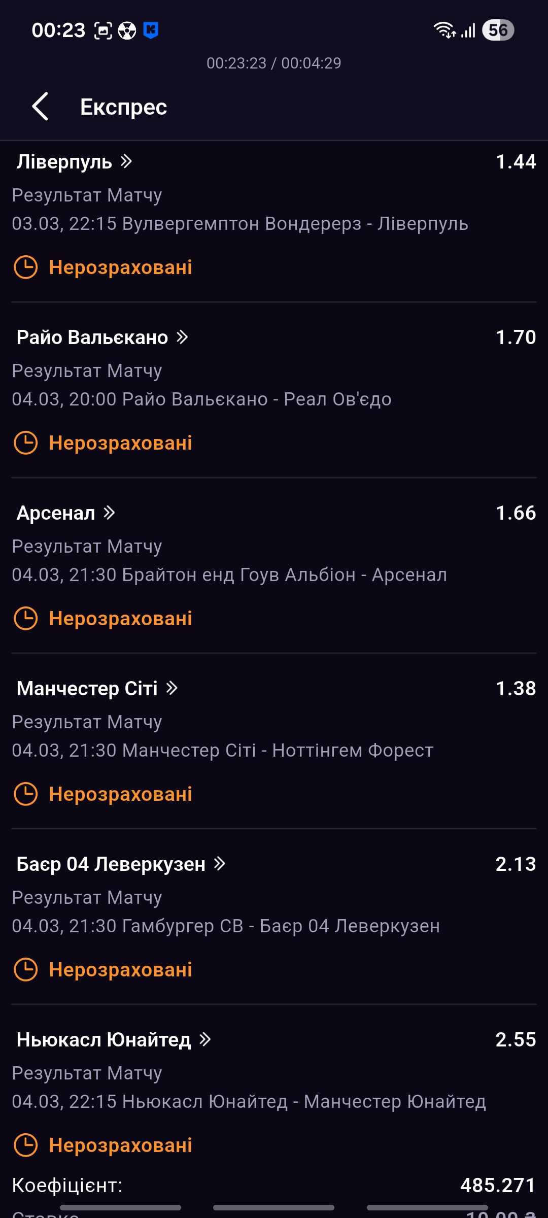
Task: Expand the Ліверпуль double-chevron arrow
Action: (126, 162)
